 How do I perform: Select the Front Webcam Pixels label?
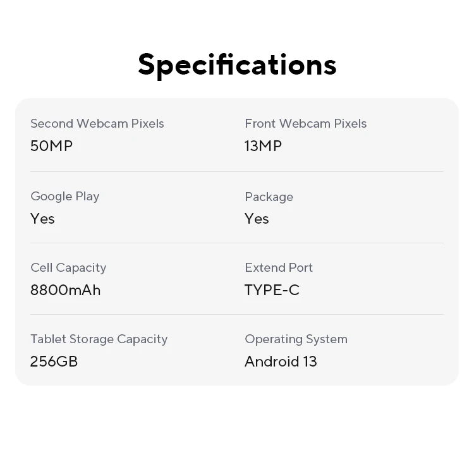click(306, 123)
